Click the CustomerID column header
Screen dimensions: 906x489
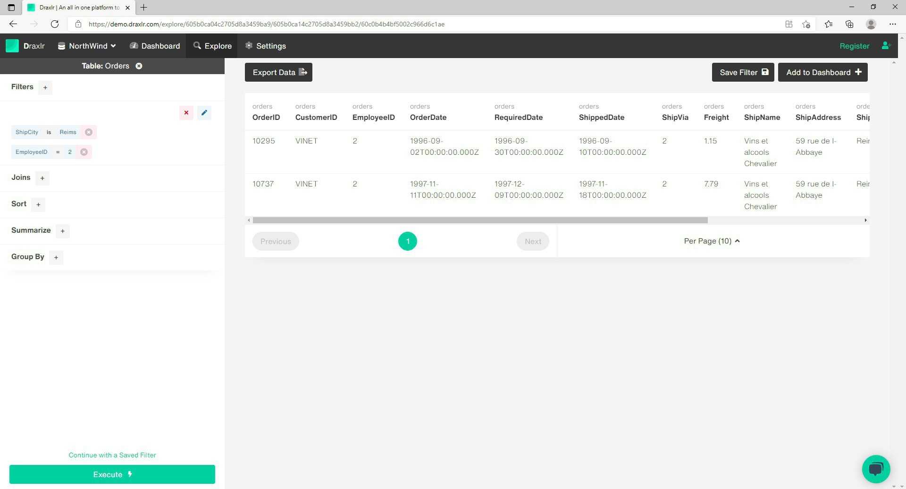coord(316,118)
